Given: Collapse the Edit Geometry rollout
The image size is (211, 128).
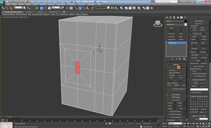Looking at the screenshot, I should point(199,21).
